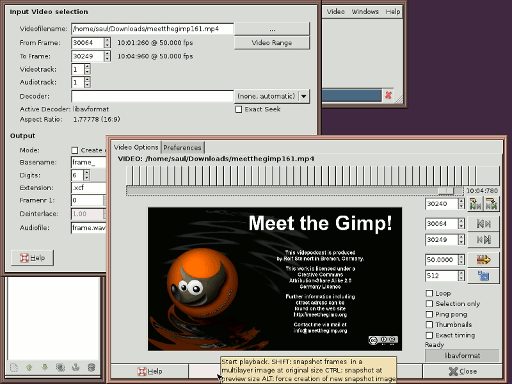This screenshot has height=384, width=512.
Task: Click the empty Decoder text field
Action: coord(152,97)
